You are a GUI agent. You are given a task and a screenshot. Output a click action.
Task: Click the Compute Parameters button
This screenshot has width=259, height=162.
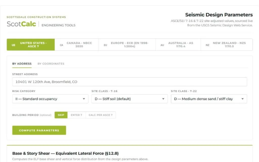point(39,130)
